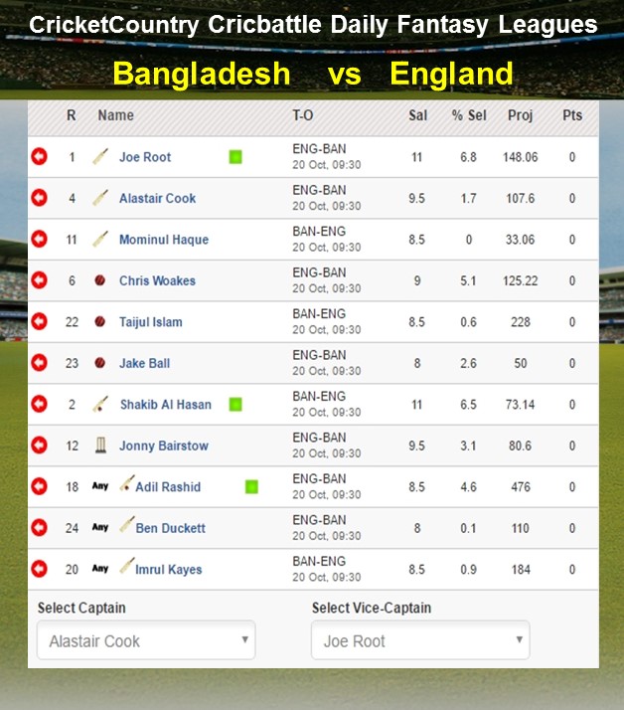Open Ben Duckett player profile link
Image resolution: width=624 pixels, height=710 pixels.
(x=170, y=528)
